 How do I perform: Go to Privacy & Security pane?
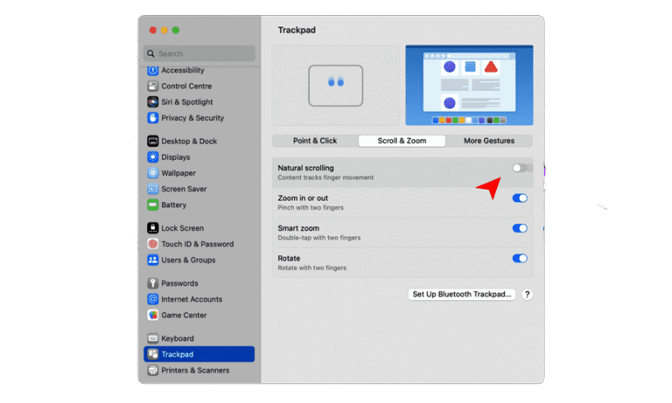192,118
